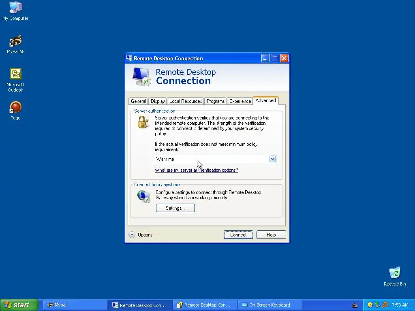The width and height of the screenshot is (415, 311).
Task: Switch to Remote Desktop help taskbar button
Action: (205, 305)
